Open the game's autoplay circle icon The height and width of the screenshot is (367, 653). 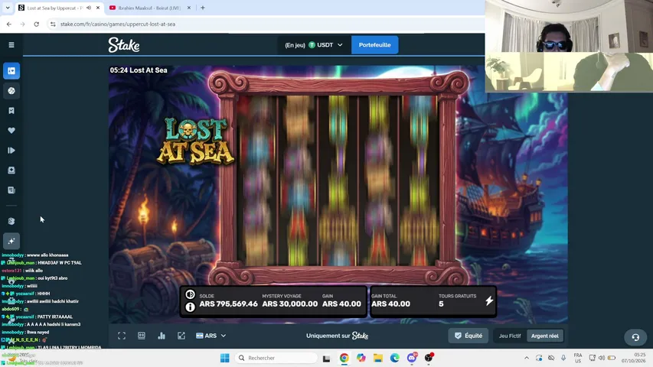pos(190,294)
